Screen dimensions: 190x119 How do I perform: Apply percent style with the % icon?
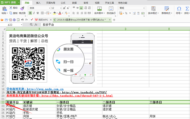[x=126, y=13]
